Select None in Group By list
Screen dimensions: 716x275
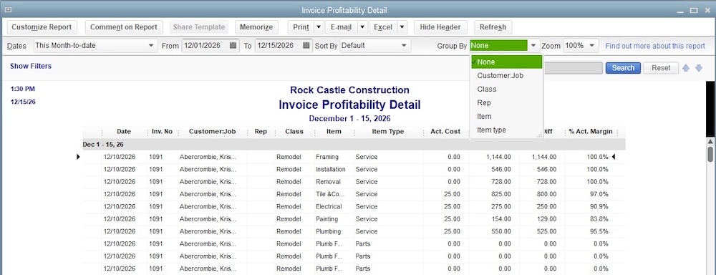(506, 62)
